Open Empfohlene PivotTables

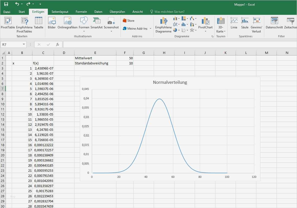pyautogui.click(x=24, y=25)
